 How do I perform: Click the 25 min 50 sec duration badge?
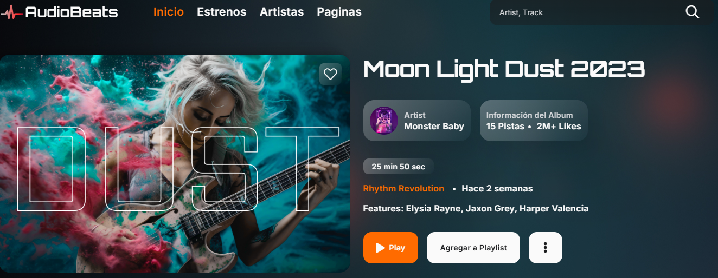pos(399,167)
